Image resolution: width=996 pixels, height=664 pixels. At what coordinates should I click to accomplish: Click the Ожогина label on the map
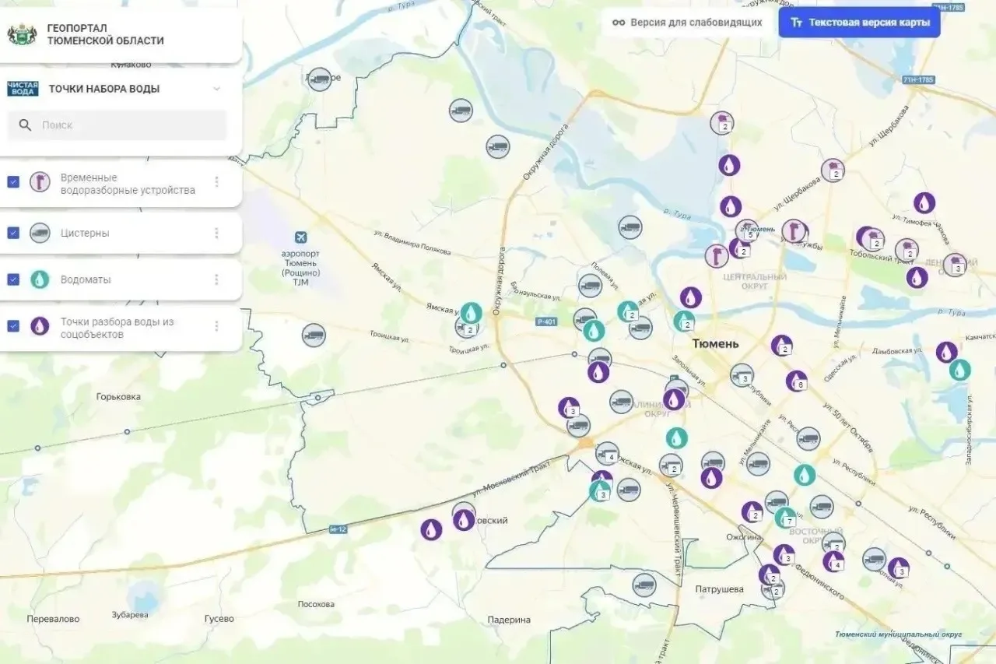[743, 537]
